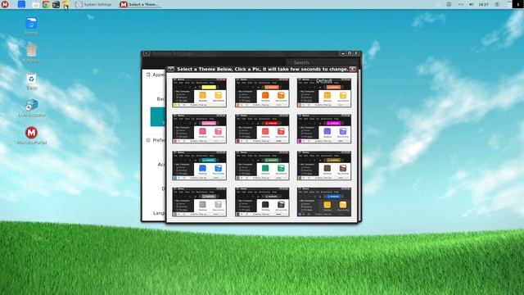Select the Default theme thumbnail
The image size is (524, 295).
point(324,93)
